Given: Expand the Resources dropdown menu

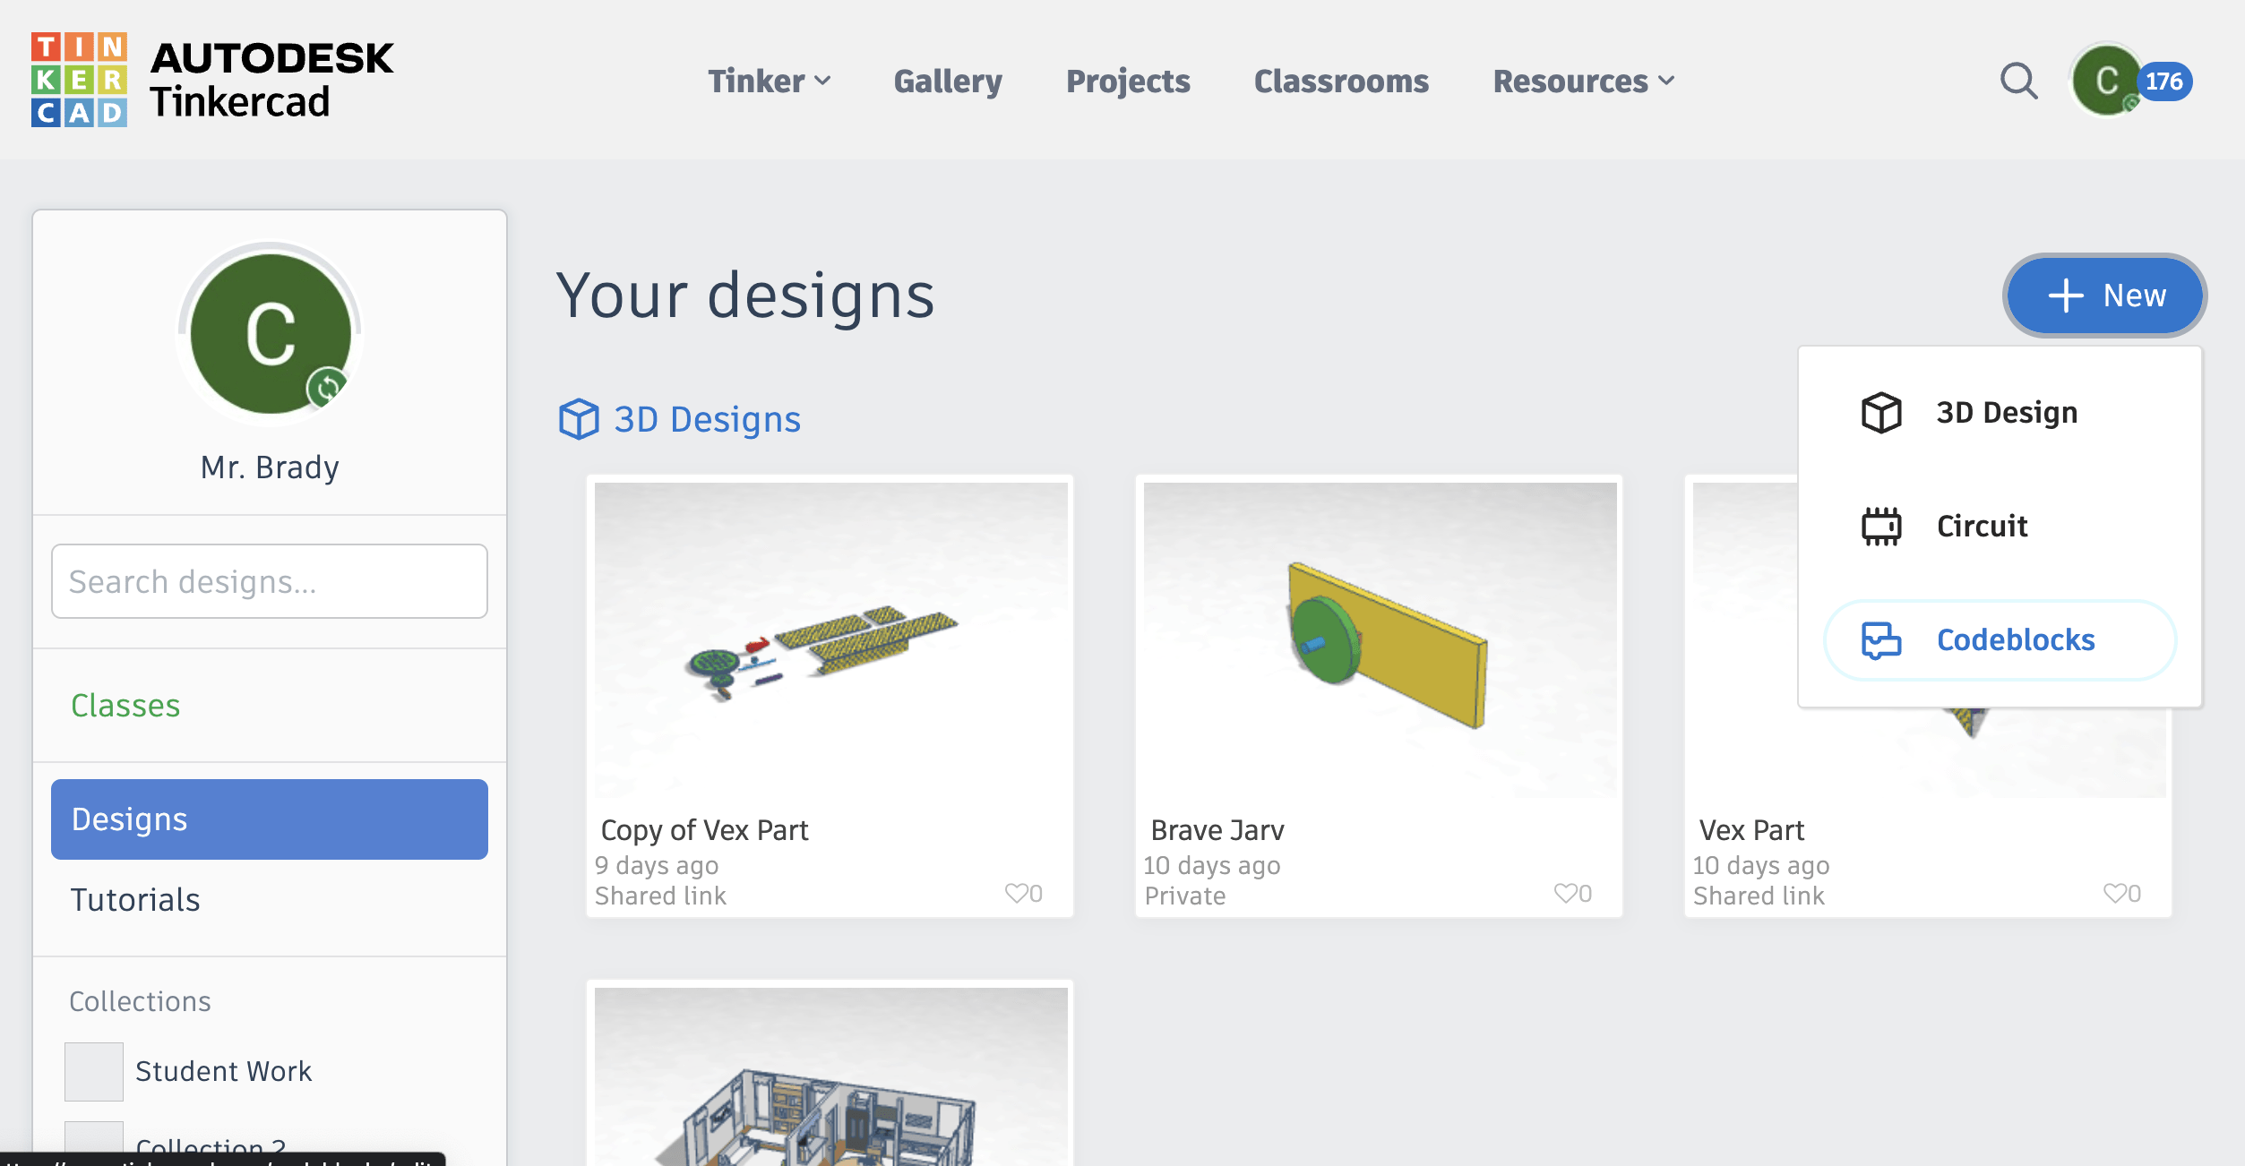Looking at the screenshot, I should pos(1583,81).
